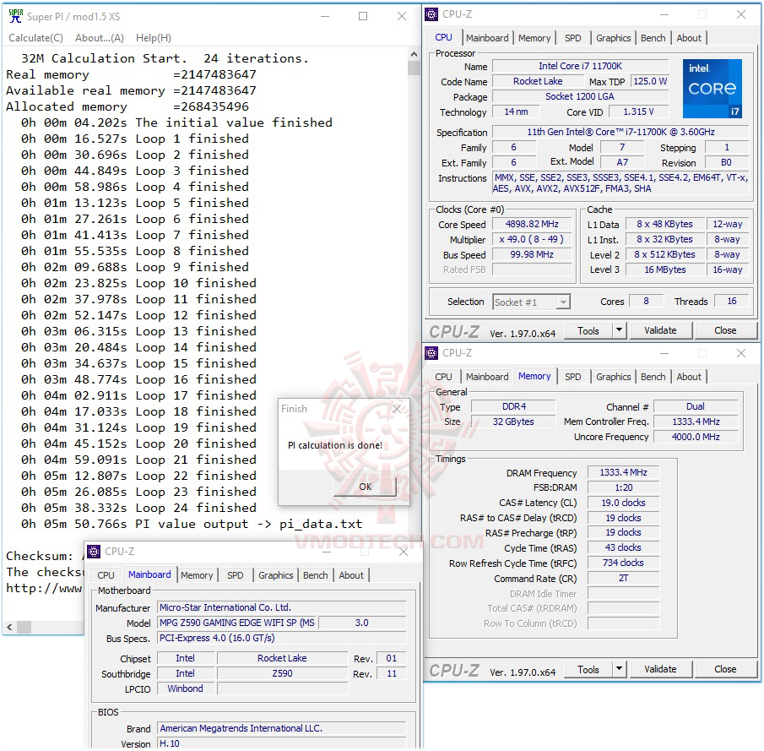The width and height of the screenshot is (764, 751).
Task: Click the Model field MPG Z590 GAMING EDGE
Action: pos(237,623)
